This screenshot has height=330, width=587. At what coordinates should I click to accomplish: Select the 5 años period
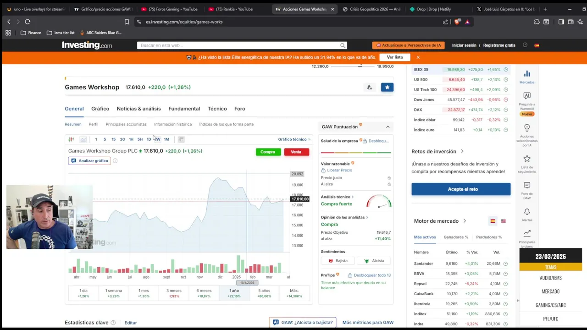pyautogui.click(x=264, y=293)
